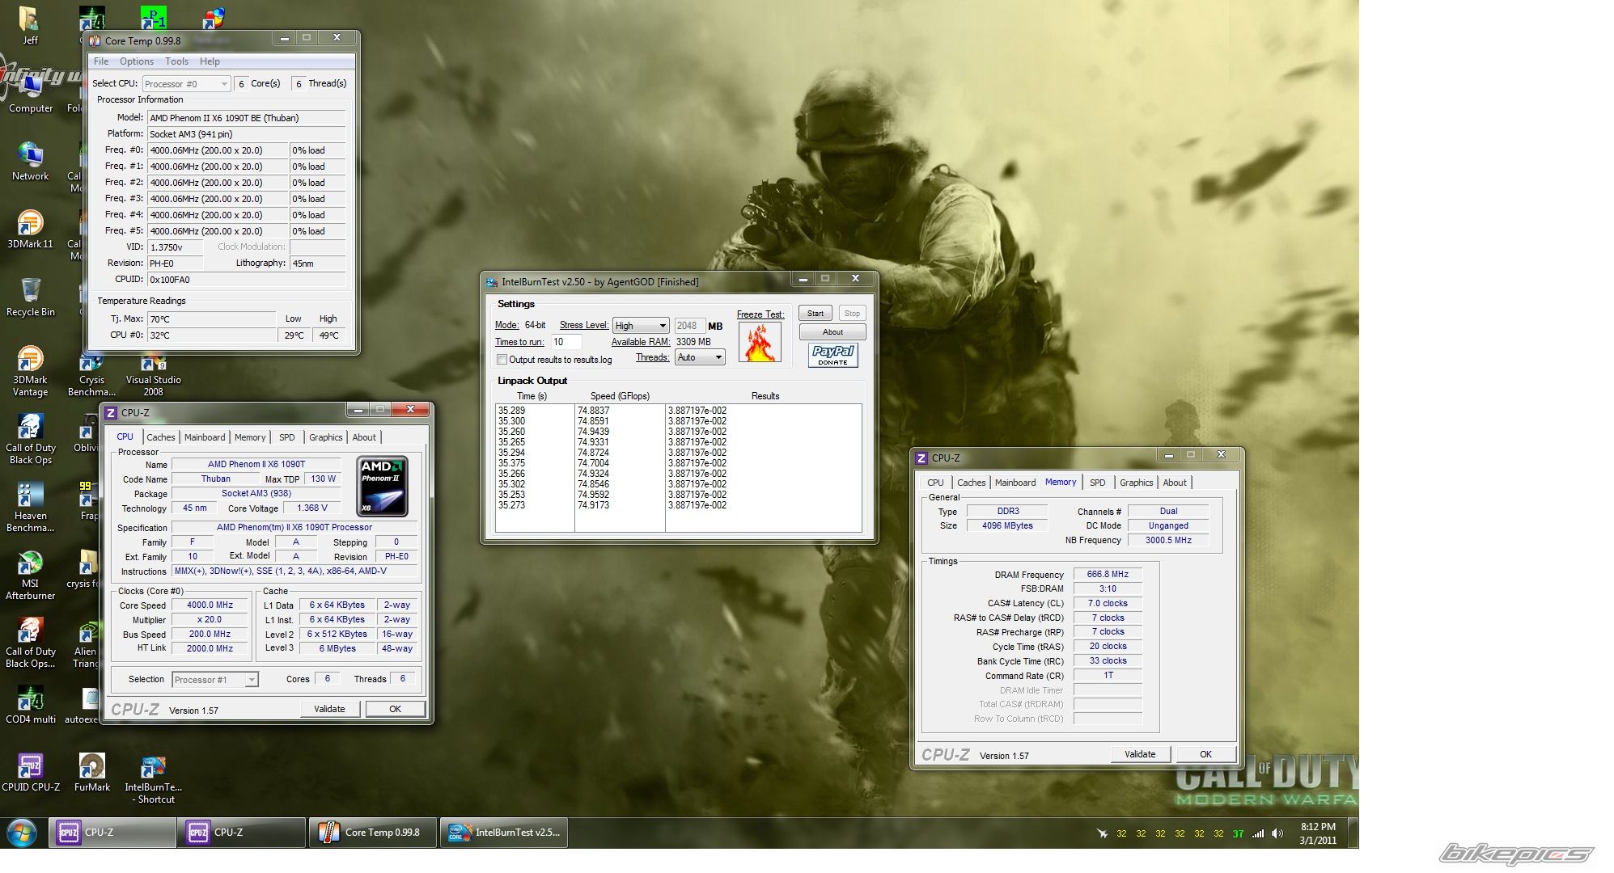Viewport: 1614px width, 873px height.
Task: Open the Stress Level dropdown
Action: [x=640, y=326]
